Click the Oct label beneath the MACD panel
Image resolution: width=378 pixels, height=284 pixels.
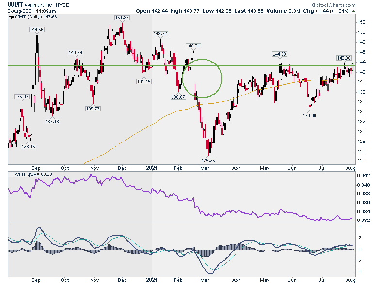click(x=64, y=280)
